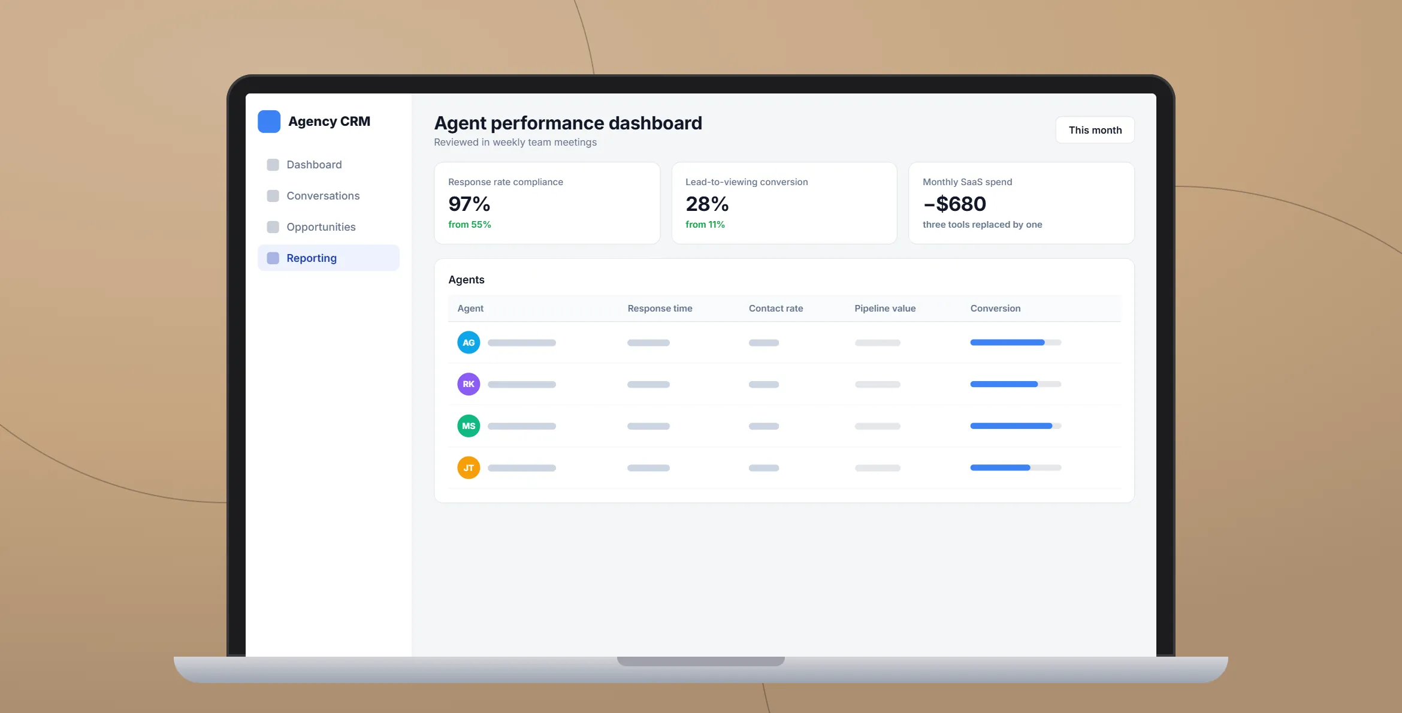Click the Agents section title
1402x713 pixels.
coord(466,280)
